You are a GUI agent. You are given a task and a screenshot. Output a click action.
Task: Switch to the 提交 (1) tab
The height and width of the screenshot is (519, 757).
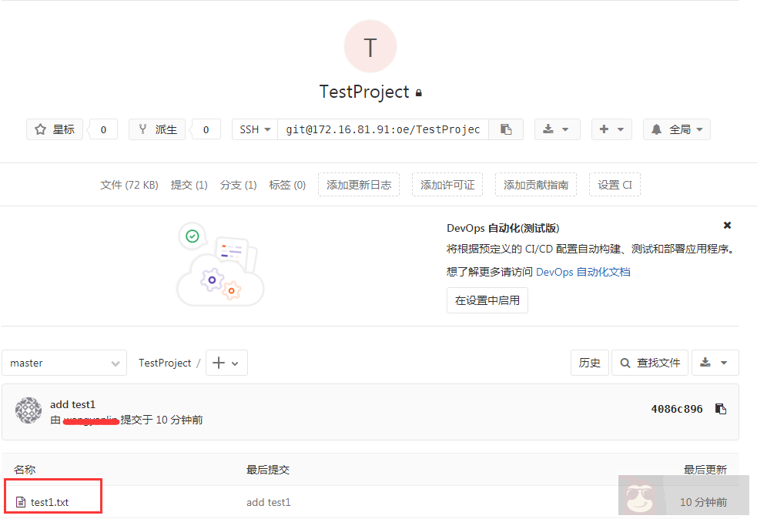[189, 184]
